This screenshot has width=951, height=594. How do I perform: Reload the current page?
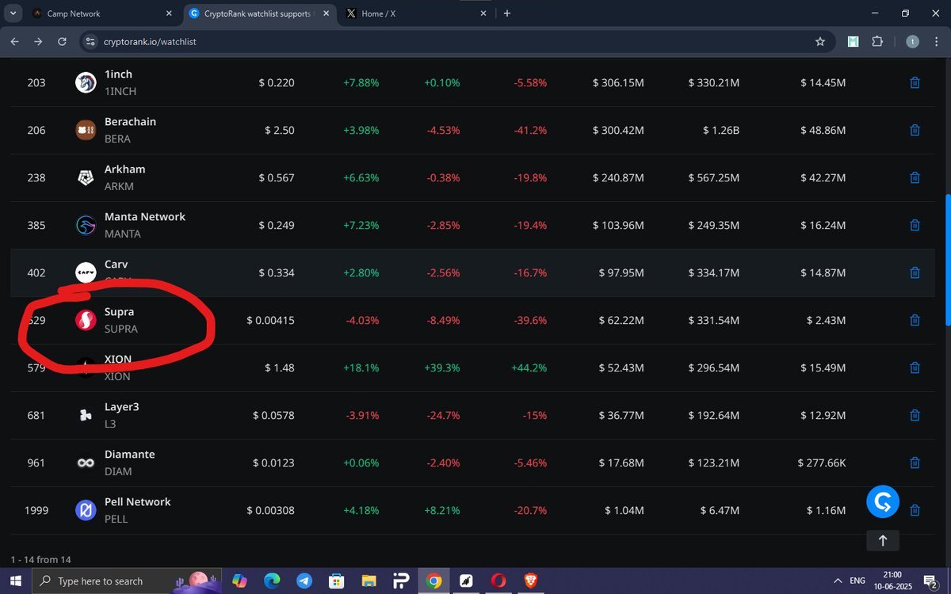62,41
